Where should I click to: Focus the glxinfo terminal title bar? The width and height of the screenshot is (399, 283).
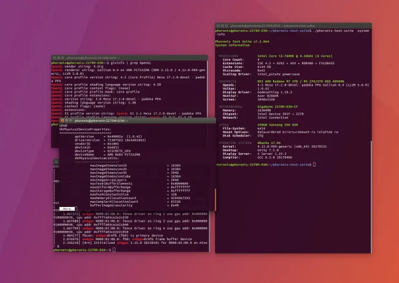[x=130, y=58]
